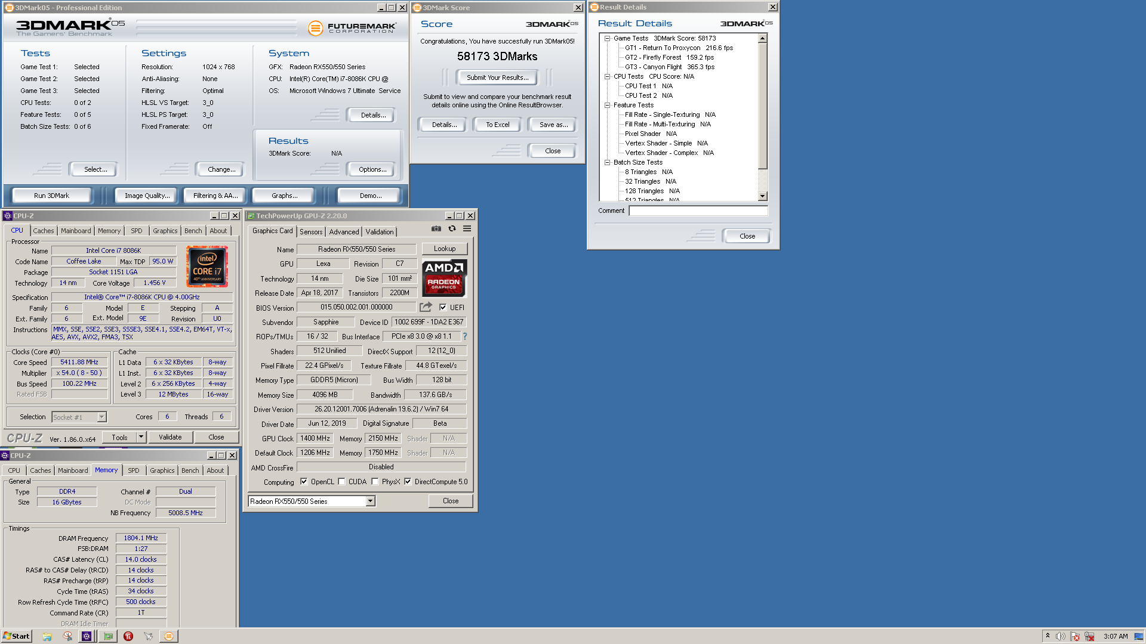Click the Futuremark Corporation logo

(352, 28)
